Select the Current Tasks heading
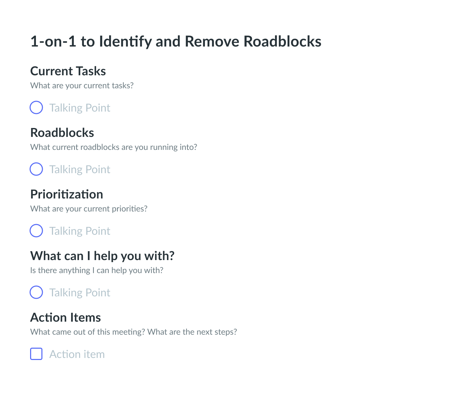Screen dimensions: 468x412 [68, 71]
